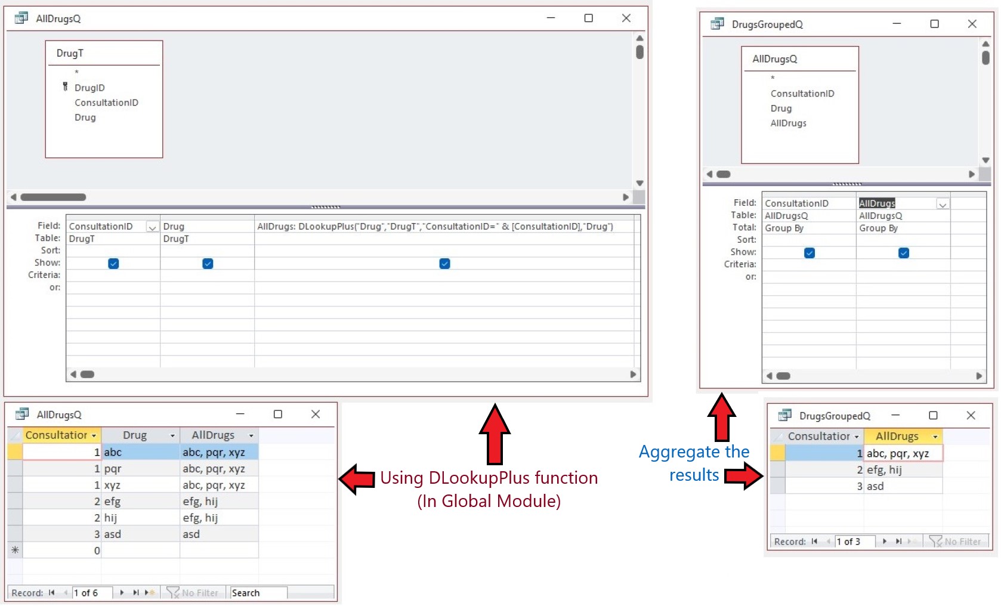Go to next record in AllDrugsQ datasheet
This screenshot has width=1001, height=606.
[x=122, y=593]
